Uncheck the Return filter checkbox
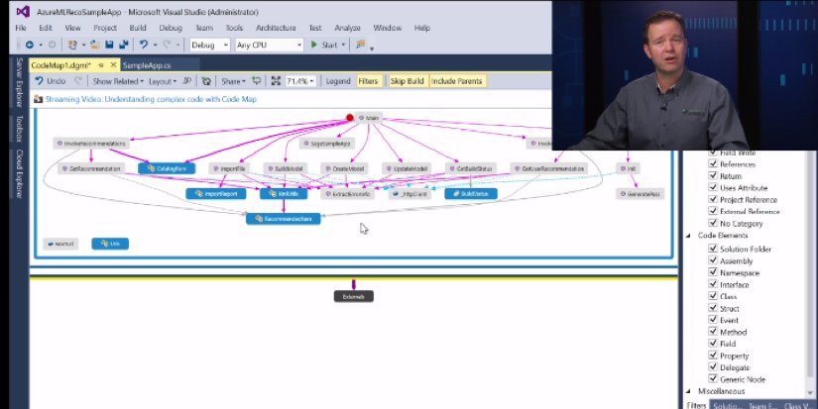The image size is (818, 409). tap(713, 175)
